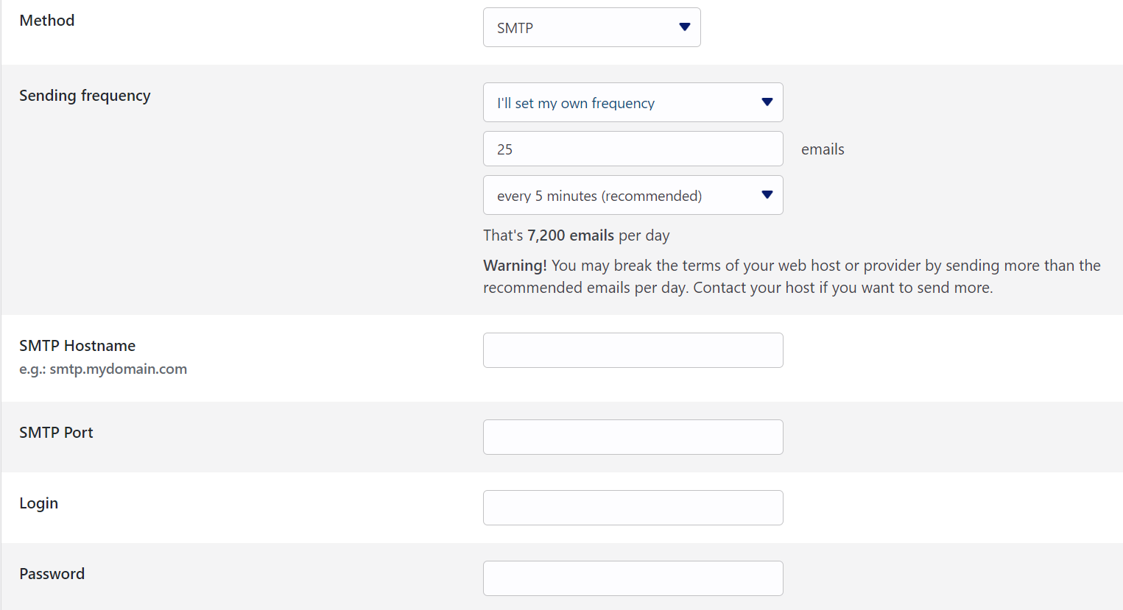Click the sending frequency dropdown arrow

[767, 102]
